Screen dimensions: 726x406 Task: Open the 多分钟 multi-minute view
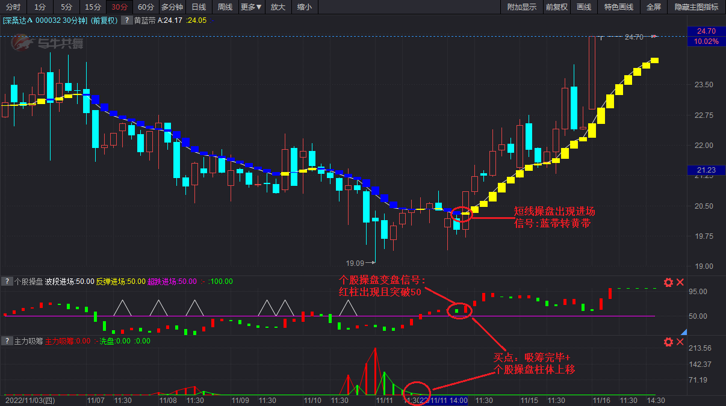point(172,7)
